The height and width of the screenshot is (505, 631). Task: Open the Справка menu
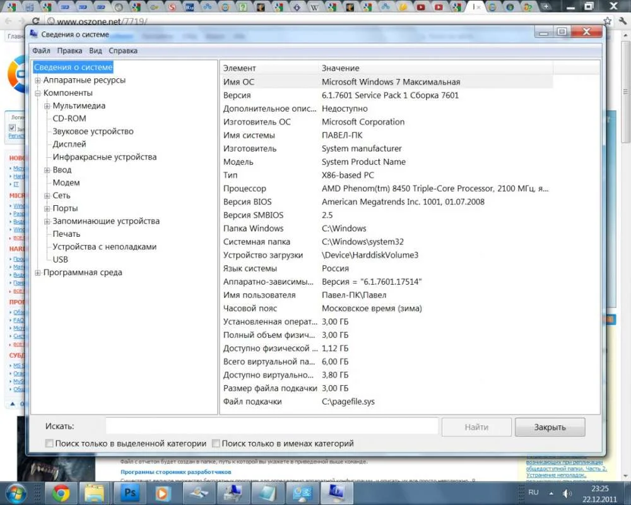pos(123,50)
